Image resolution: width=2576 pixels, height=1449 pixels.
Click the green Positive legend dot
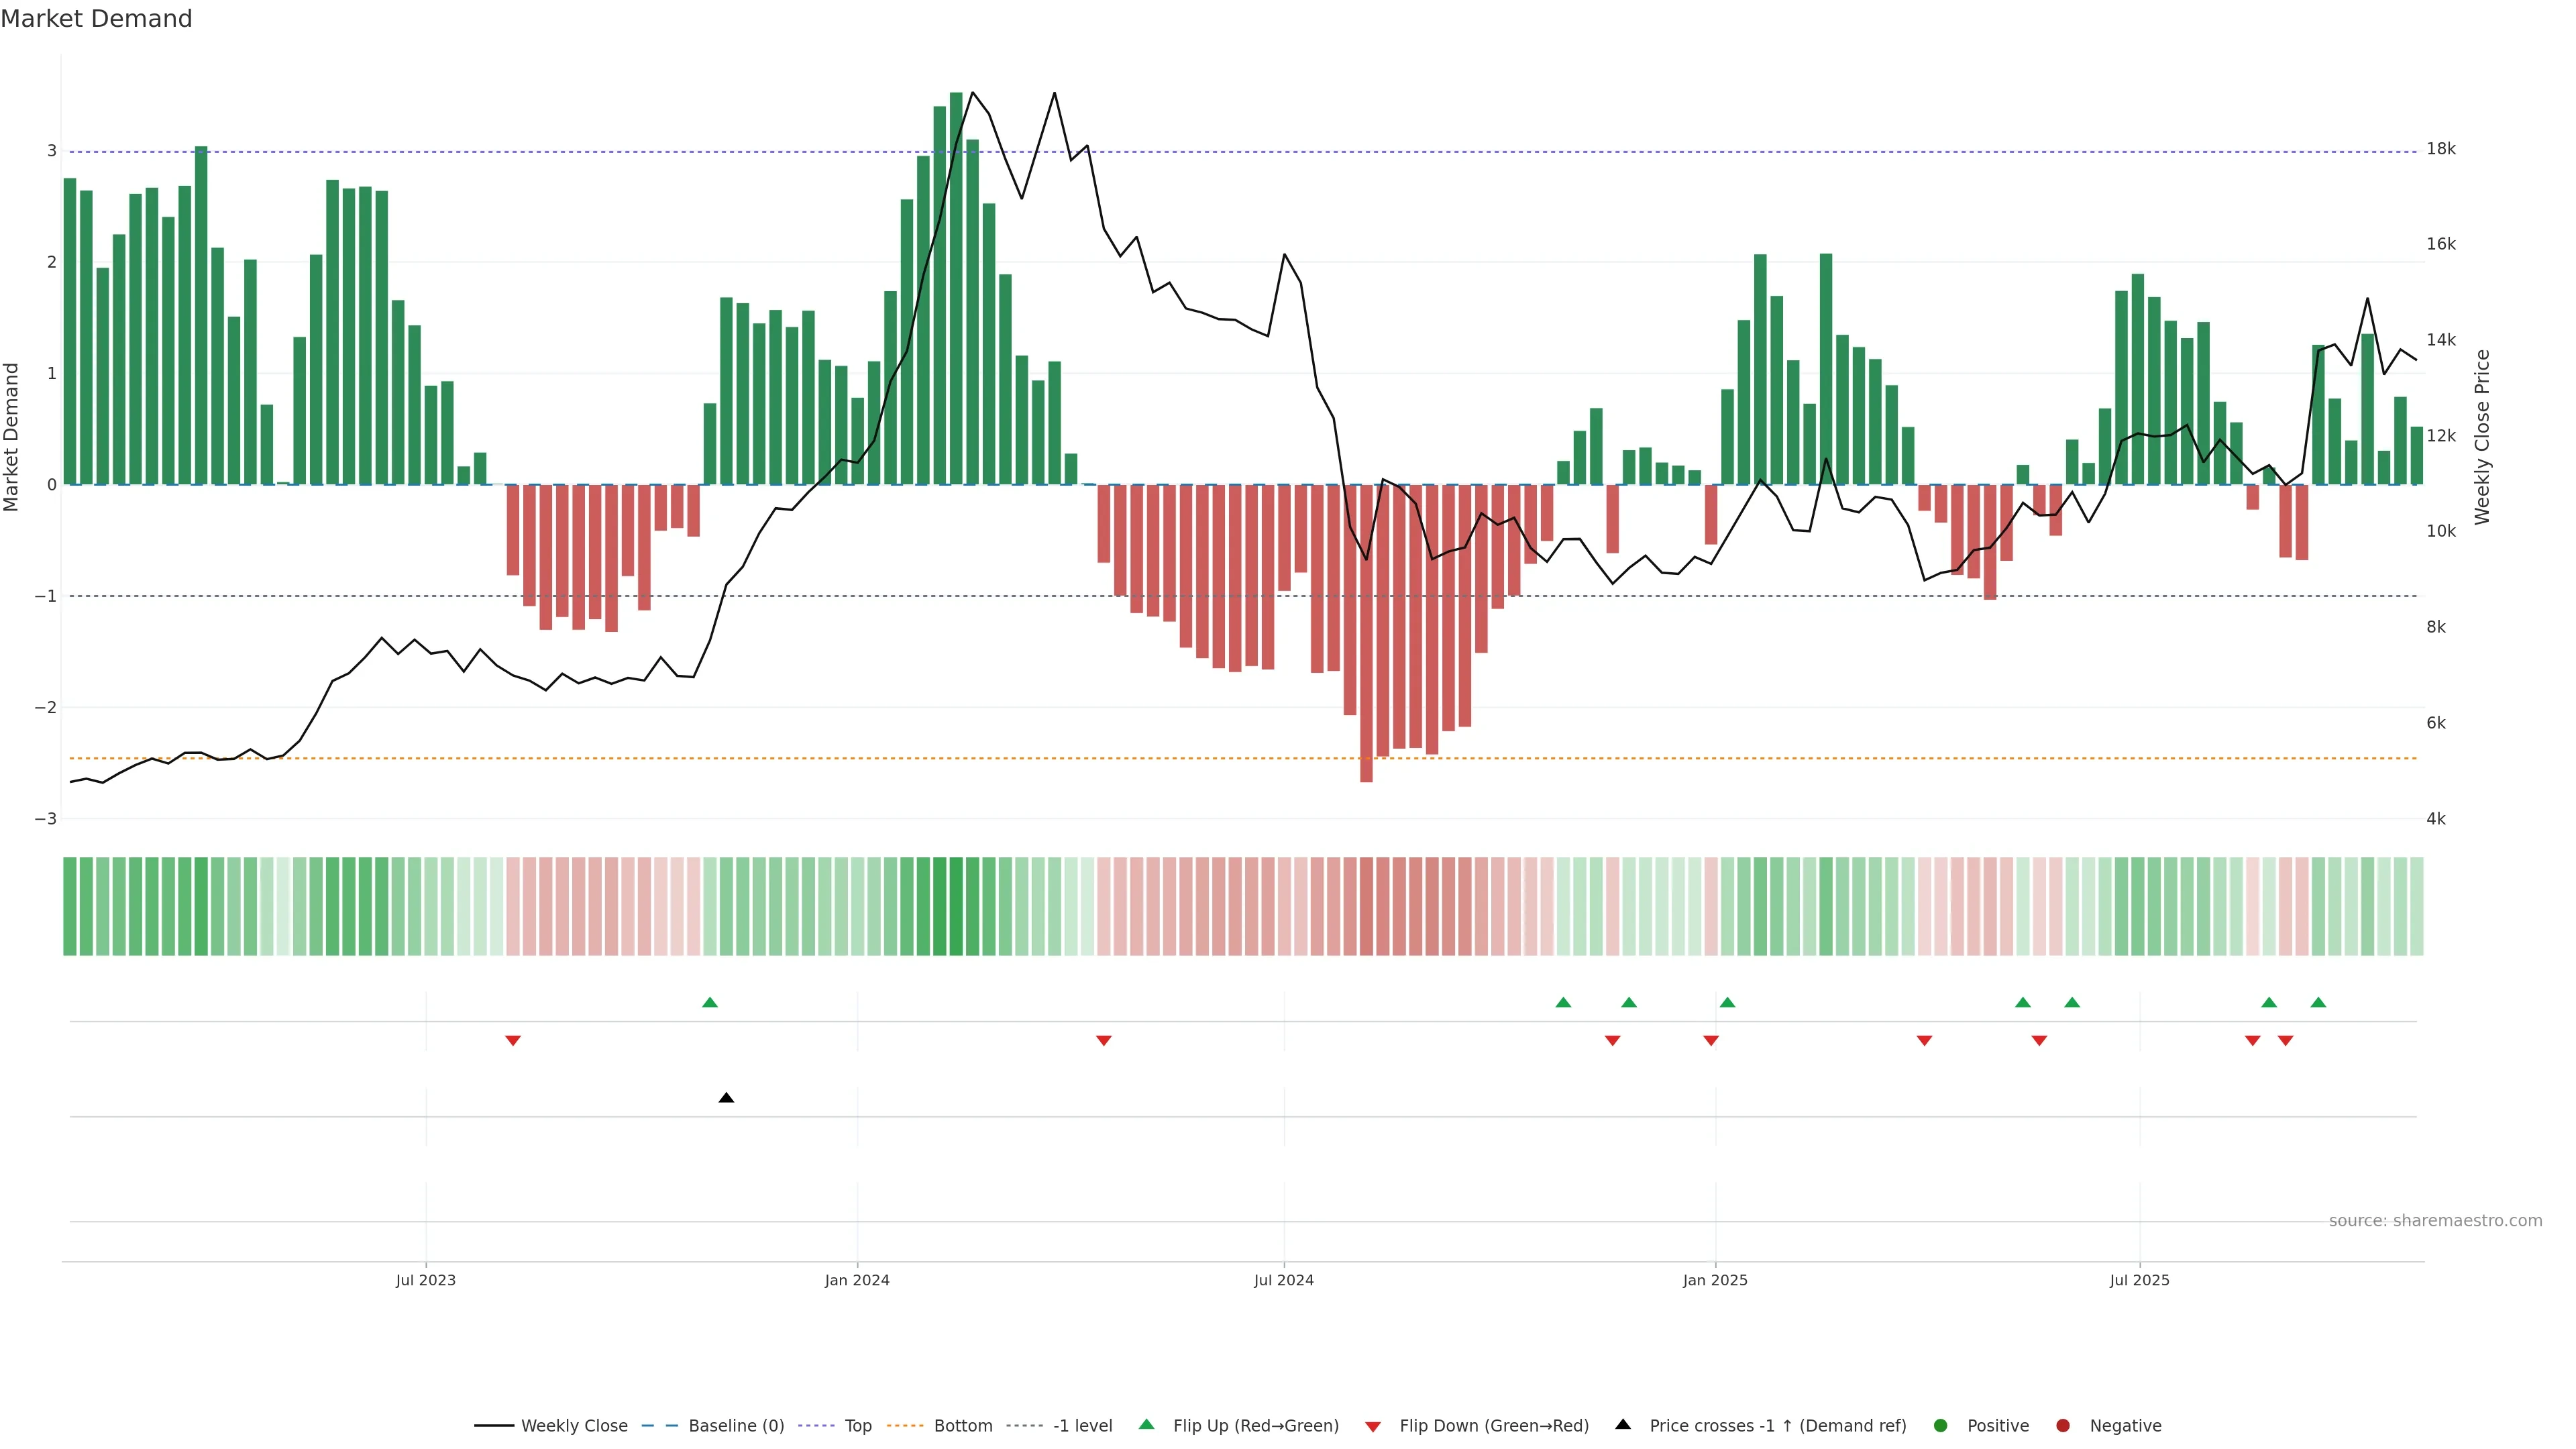tap(1941, 1425)
